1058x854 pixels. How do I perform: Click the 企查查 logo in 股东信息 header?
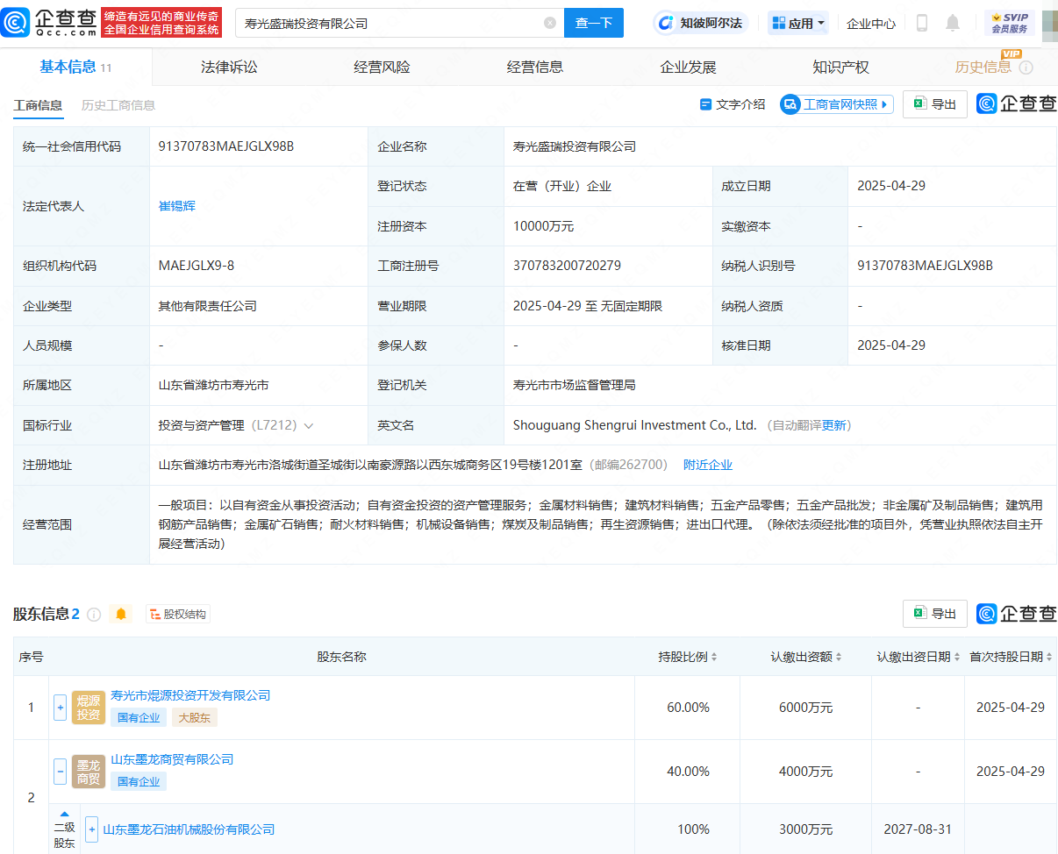pos(1017,614)
